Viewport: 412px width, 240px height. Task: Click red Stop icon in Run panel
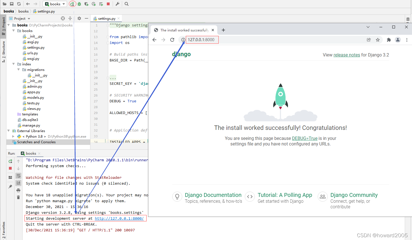click(x=10, y=168)
